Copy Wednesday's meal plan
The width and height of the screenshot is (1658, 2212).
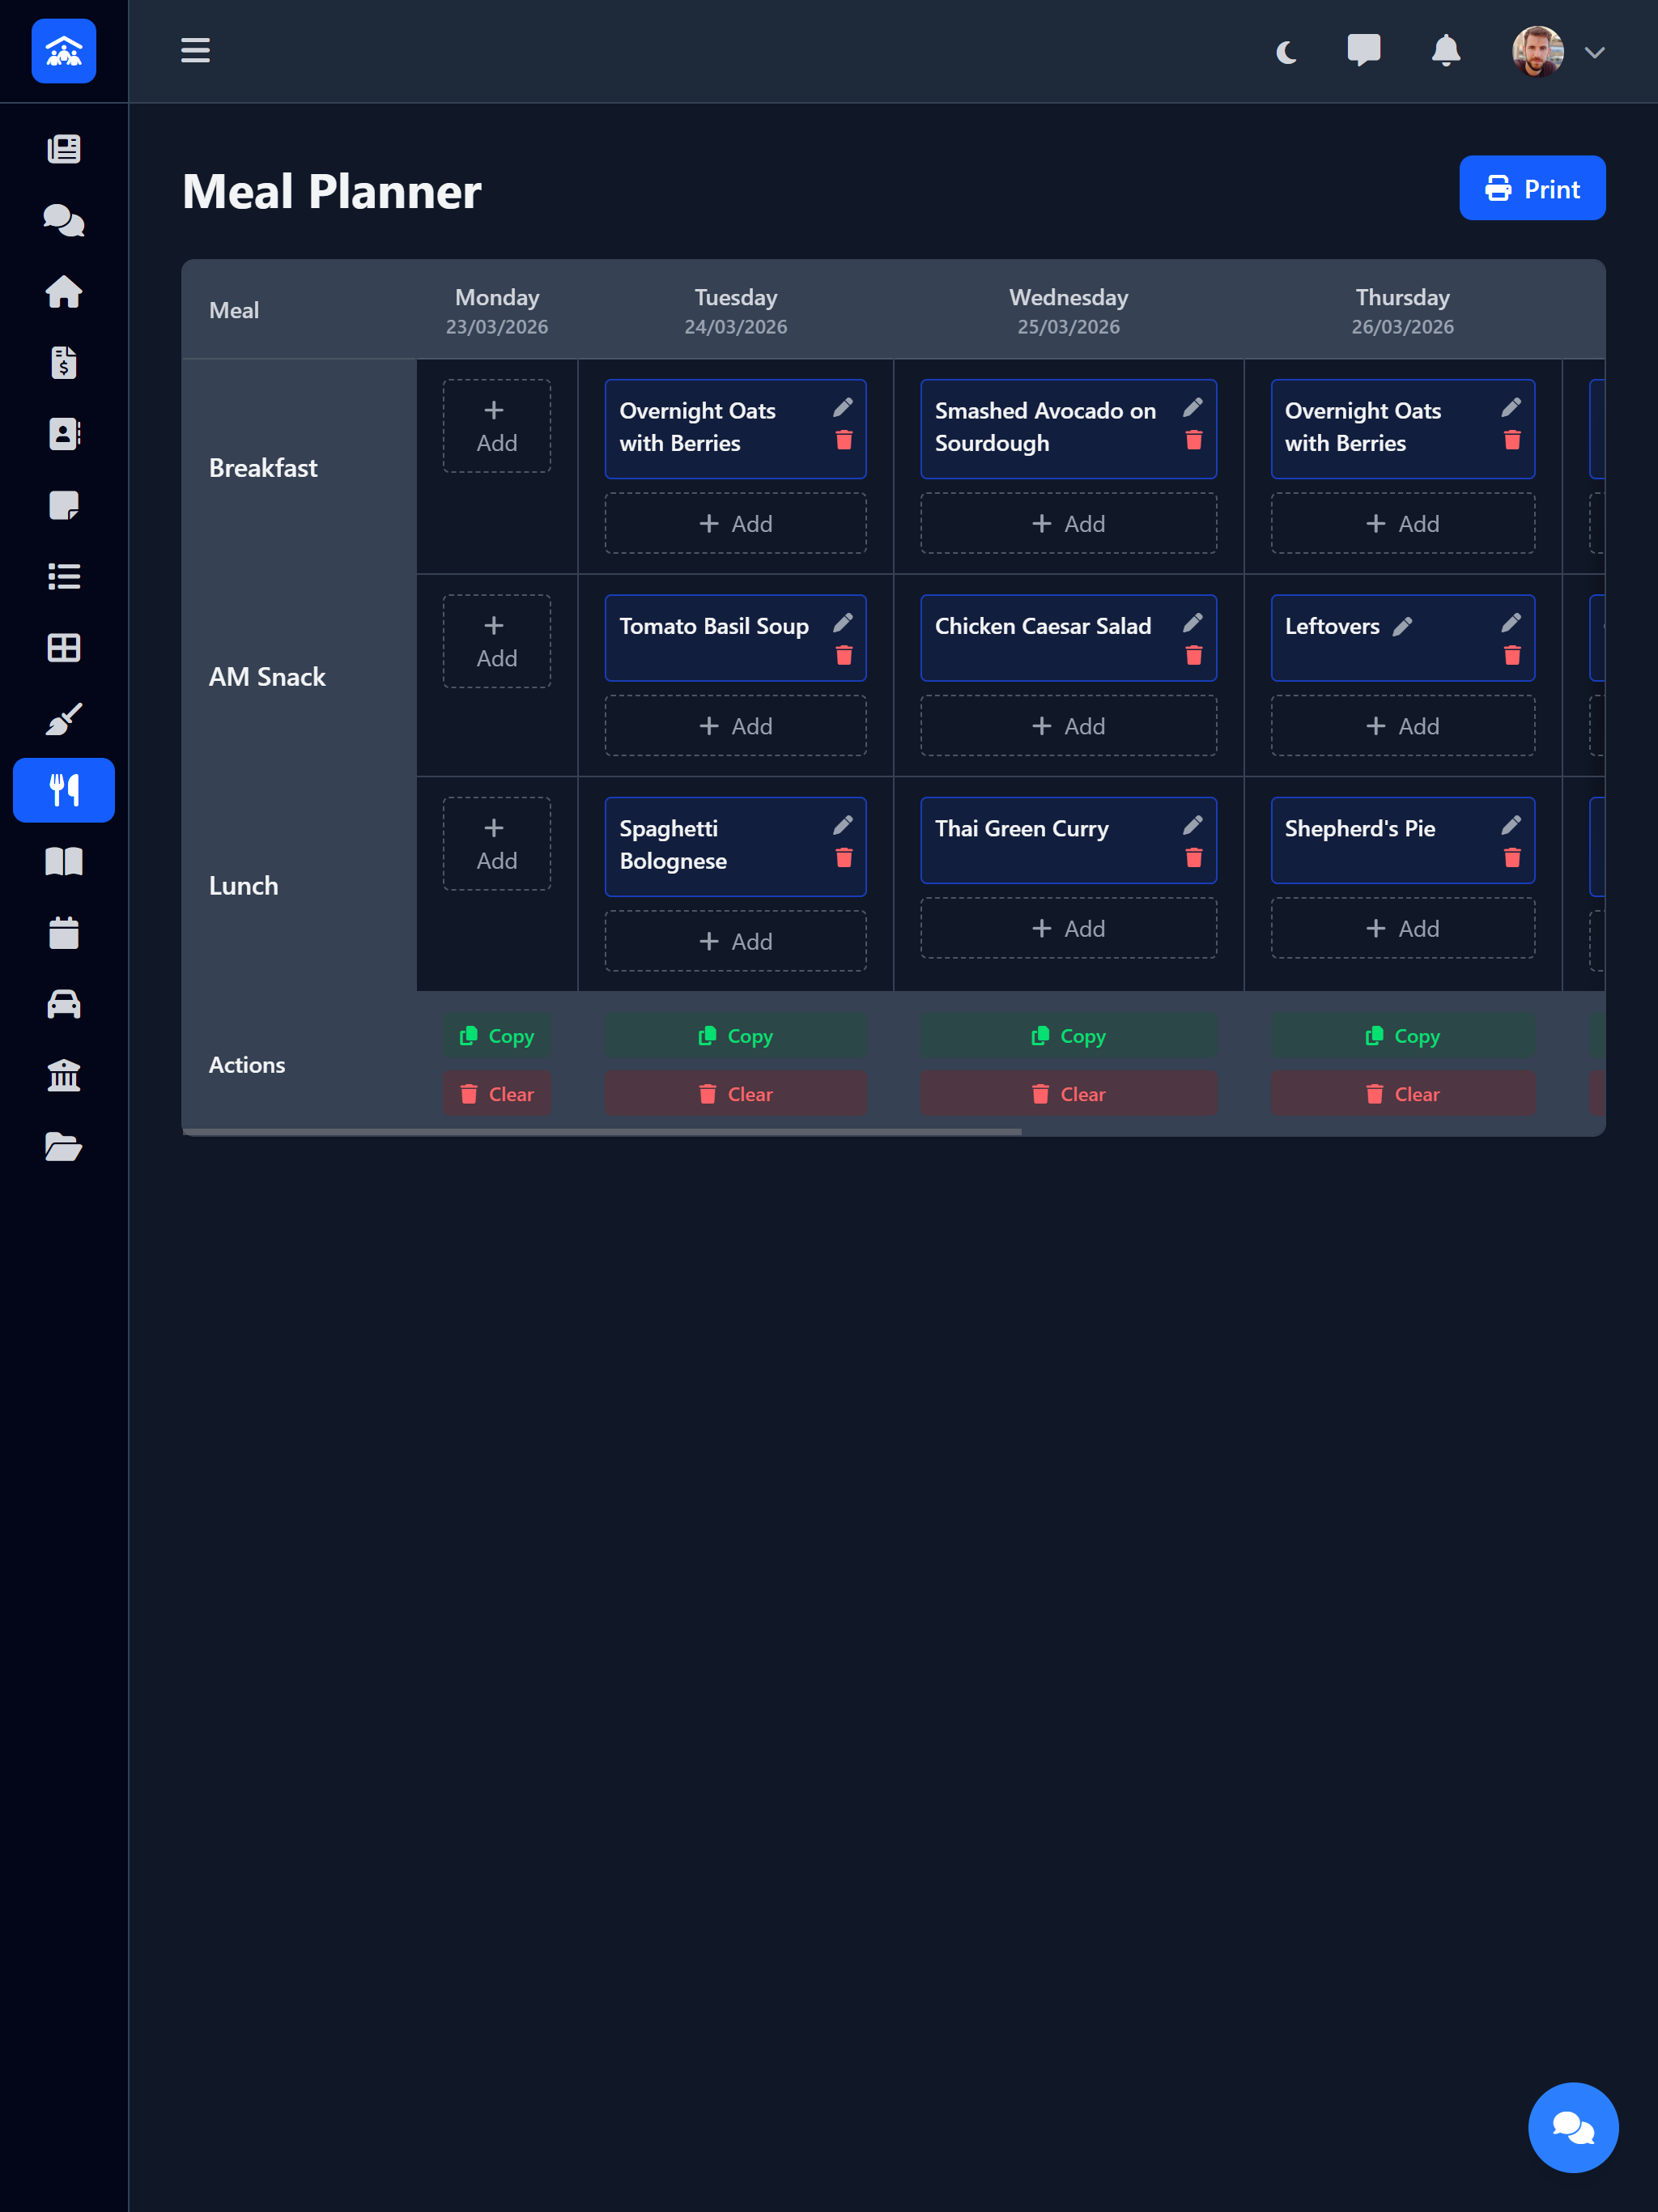pyautogui.click(x=1069, y=1035)
